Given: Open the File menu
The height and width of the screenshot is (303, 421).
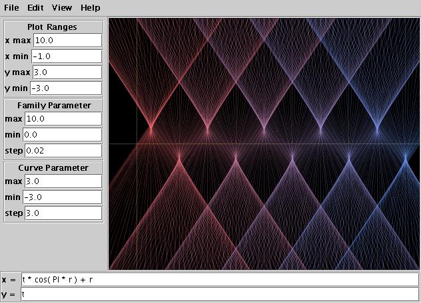Looking at the screenshot, I should tap(11, 8).
